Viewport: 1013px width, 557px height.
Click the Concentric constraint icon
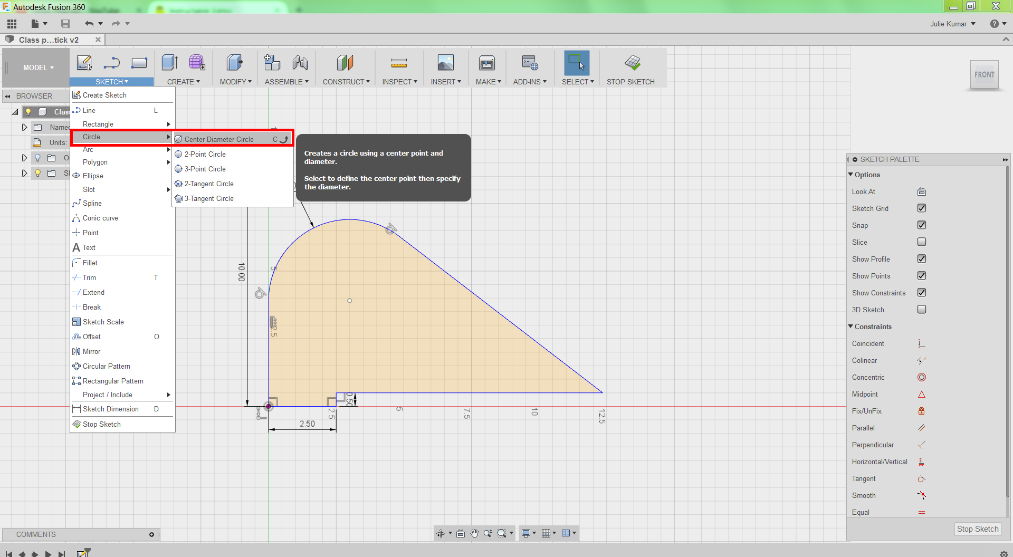tap(922, 377)
